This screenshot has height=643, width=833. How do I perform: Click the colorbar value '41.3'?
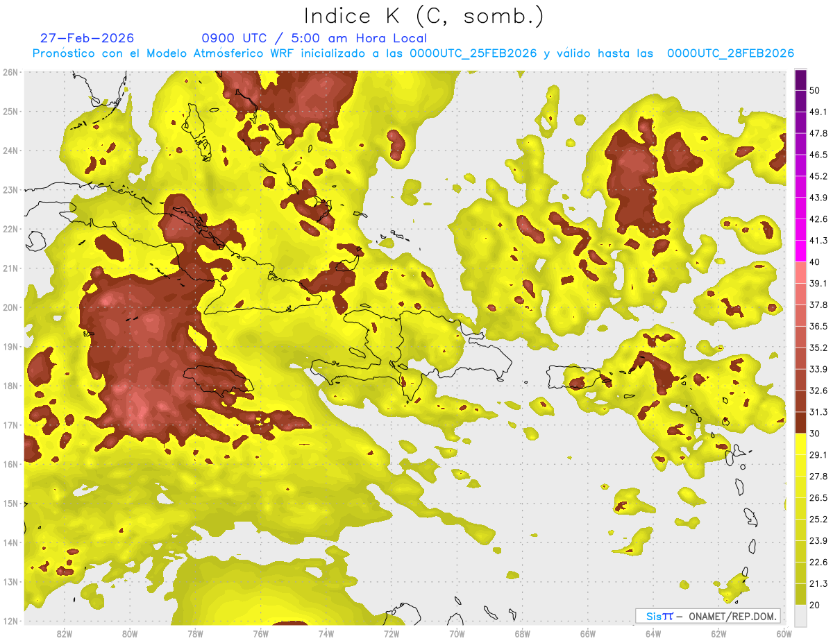point(818,241)
